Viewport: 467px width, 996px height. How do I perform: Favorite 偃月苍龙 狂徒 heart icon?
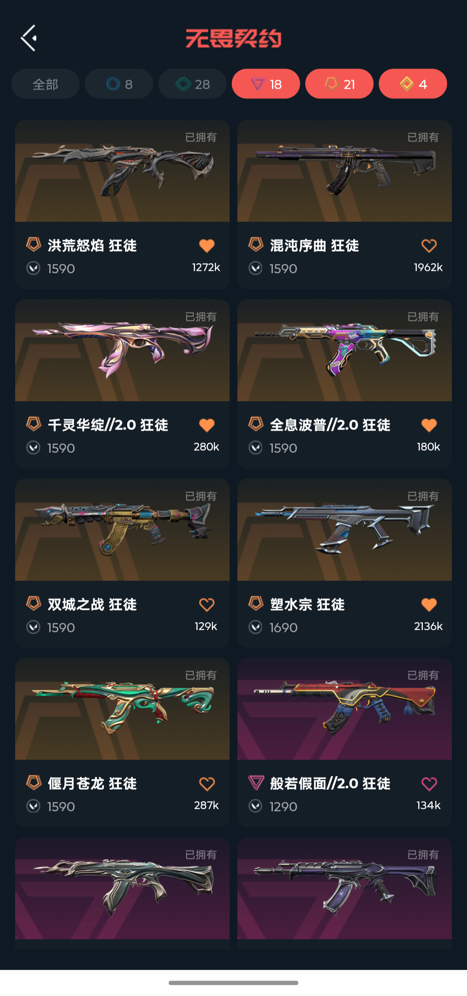pos(207,784)
